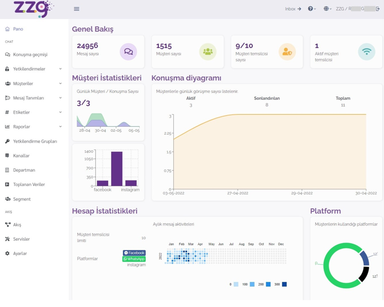Viewport: 384px width, 307px height.
Task: Open the ZZG user account label
Action: tap(356, 9)
